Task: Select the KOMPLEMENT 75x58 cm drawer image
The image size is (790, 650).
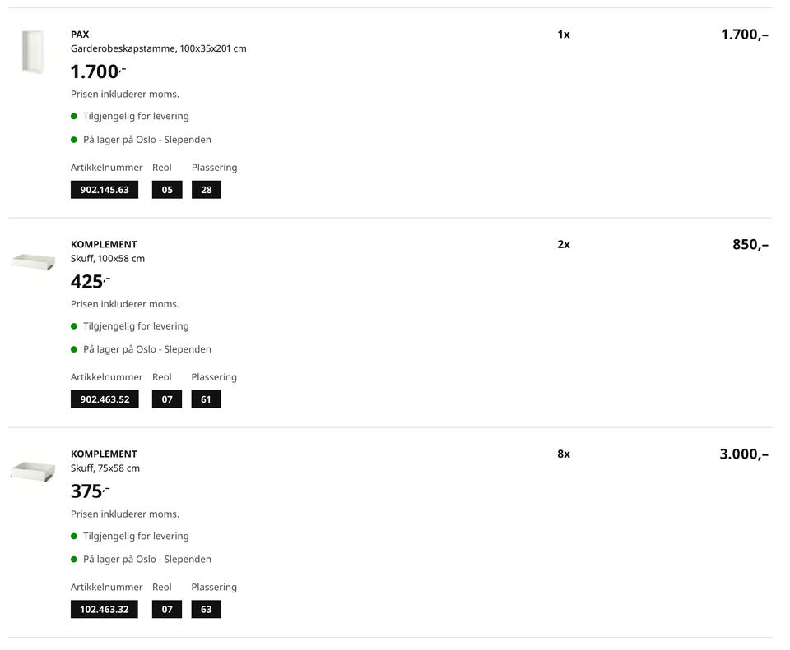Action: click(33, 471)
